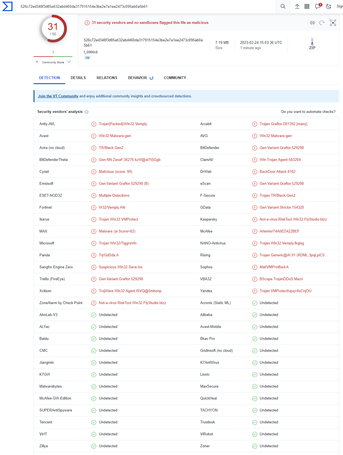Click Artemis!74A6ED422BEF detection
343x455 pixels.
[x=279, y=231]
